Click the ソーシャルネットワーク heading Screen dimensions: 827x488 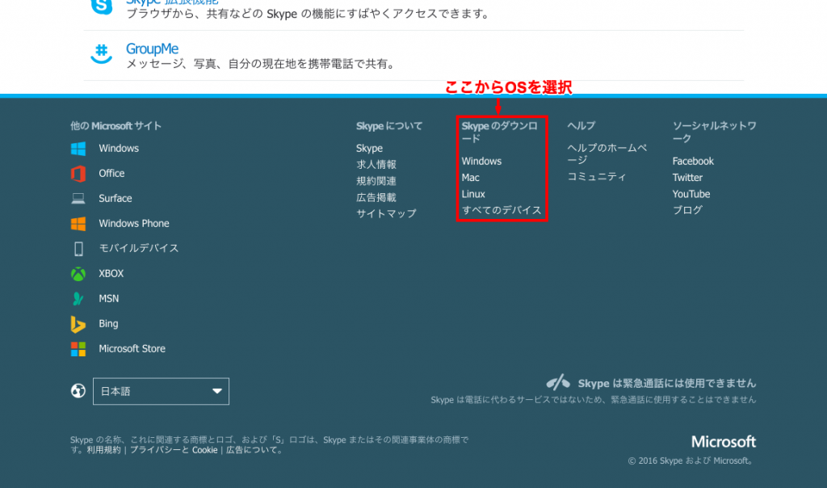(714, 132)
